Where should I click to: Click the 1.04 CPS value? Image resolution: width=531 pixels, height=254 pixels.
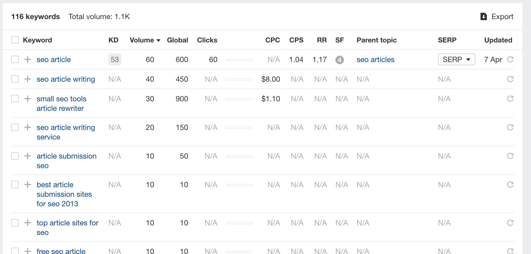[296, 59]
